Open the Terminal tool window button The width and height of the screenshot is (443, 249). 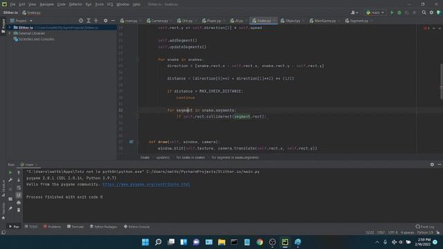point(75,227)
